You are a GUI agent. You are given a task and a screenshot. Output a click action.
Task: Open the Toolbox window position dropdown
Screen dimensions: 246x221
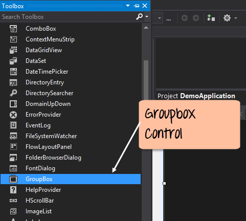pos(128,6)
